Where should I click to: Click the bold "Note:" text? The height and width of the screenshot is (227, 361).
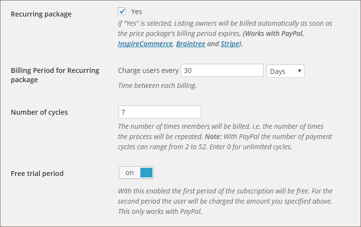click(213, 137)
